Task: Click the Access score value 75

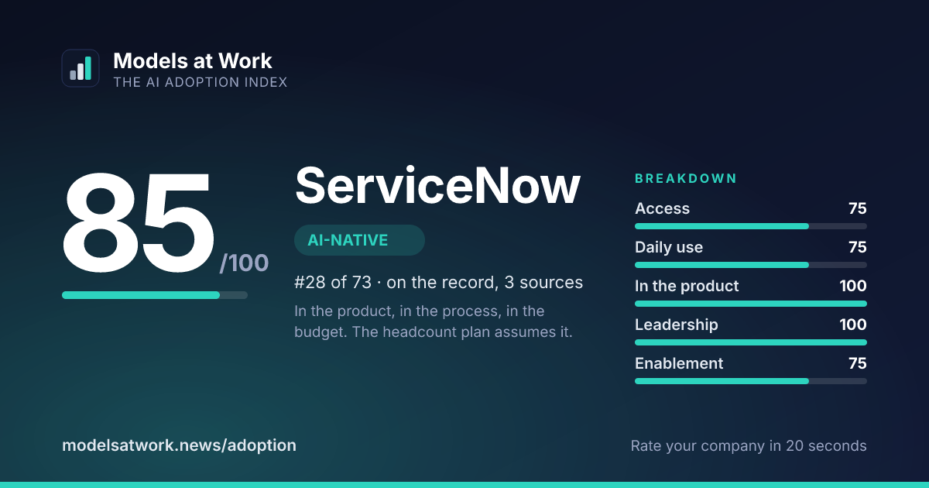Action: pos(857,208)
